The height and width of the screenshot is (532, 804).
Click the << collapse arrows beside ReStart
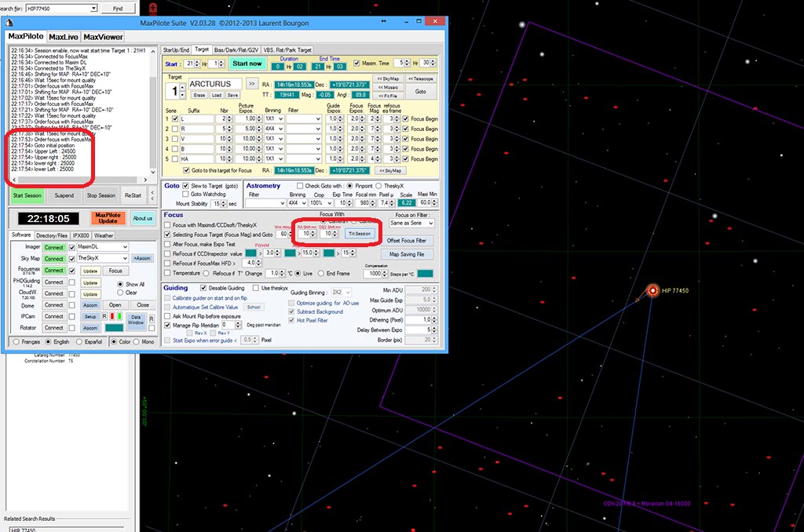point(152,195)
